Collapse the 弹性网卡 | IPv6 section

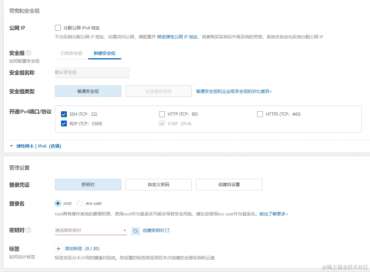pyautogui.click(x=11, y=146)
